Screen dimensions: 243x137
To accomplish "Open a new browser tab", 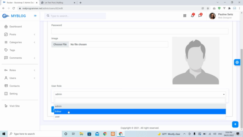I will (x=80, y=3).
